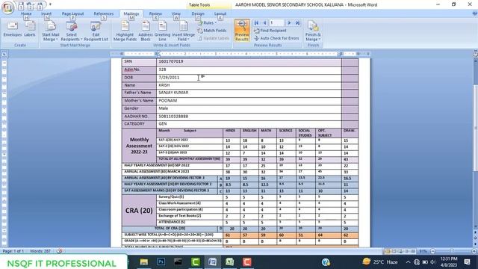Click the record number field

click(x=276, y=23)
